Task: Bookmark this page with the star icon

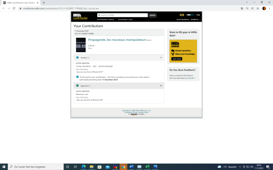Action: [258, 8]
